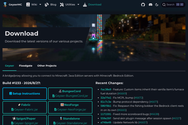Image resolution: width=188 pixels, height=125 pixels.
Task: Open pull request #6327
Action: tap(177, 118)
